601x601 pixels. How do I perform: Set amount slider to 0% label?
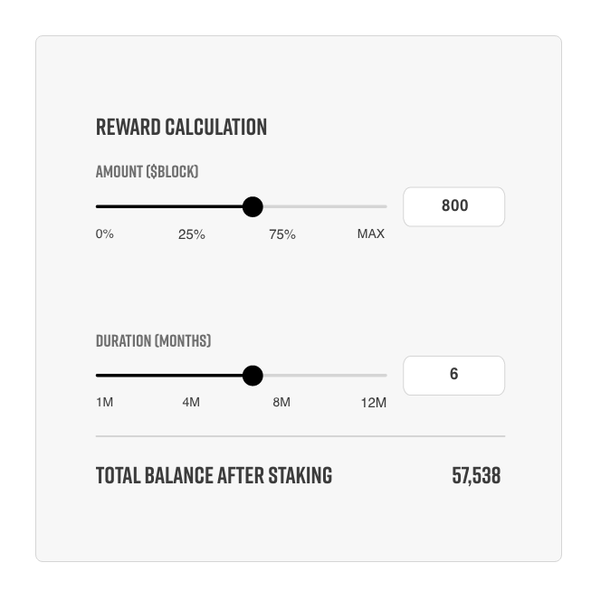click(x=105, y=234)
